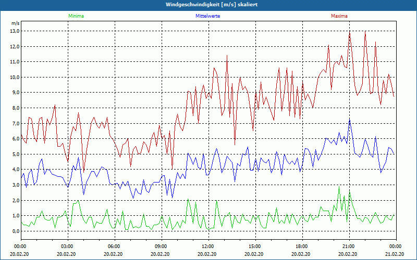Click the '13,0' y-axis value
The height and width of the screenshot is (260, 417).
[15, 31]
